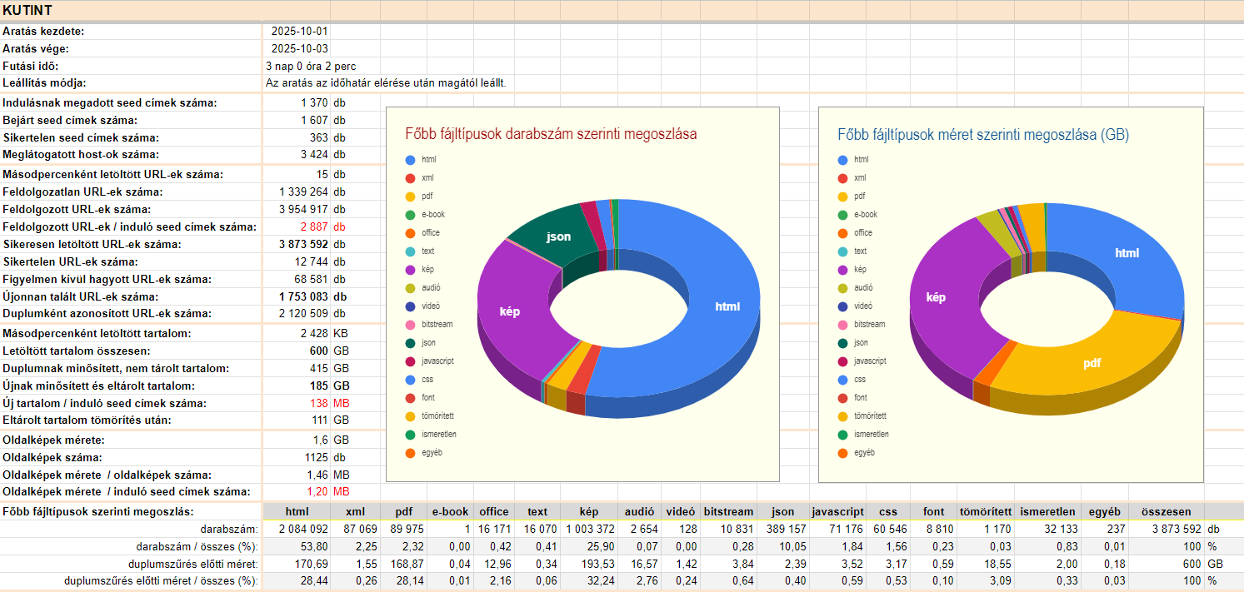Select the Aratás kezdete date 2025-10-01 cell
Viewport: 1244px width, 592px height.
299,31
